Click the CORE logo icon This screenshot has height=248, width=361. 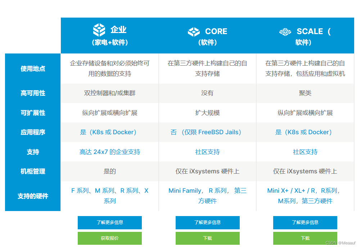(x=194, y=32)
